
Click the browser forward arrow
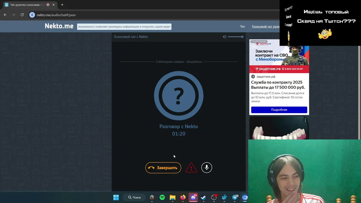pos(14,15)
